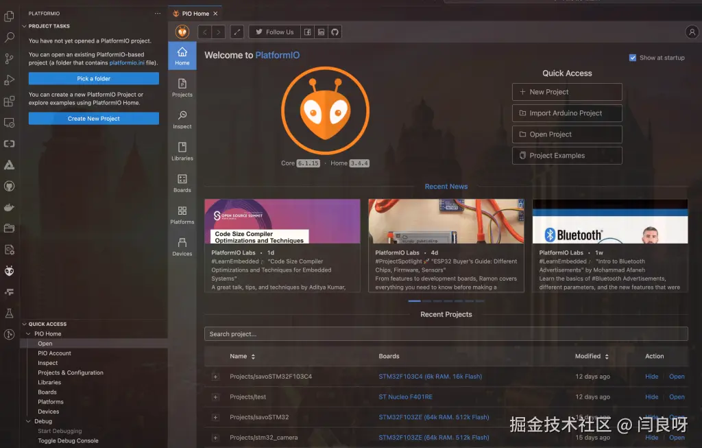Open Remote Explorer in activity bar
Image resolution: width=702 pixels, height=448 pixels.
(9, 122)
